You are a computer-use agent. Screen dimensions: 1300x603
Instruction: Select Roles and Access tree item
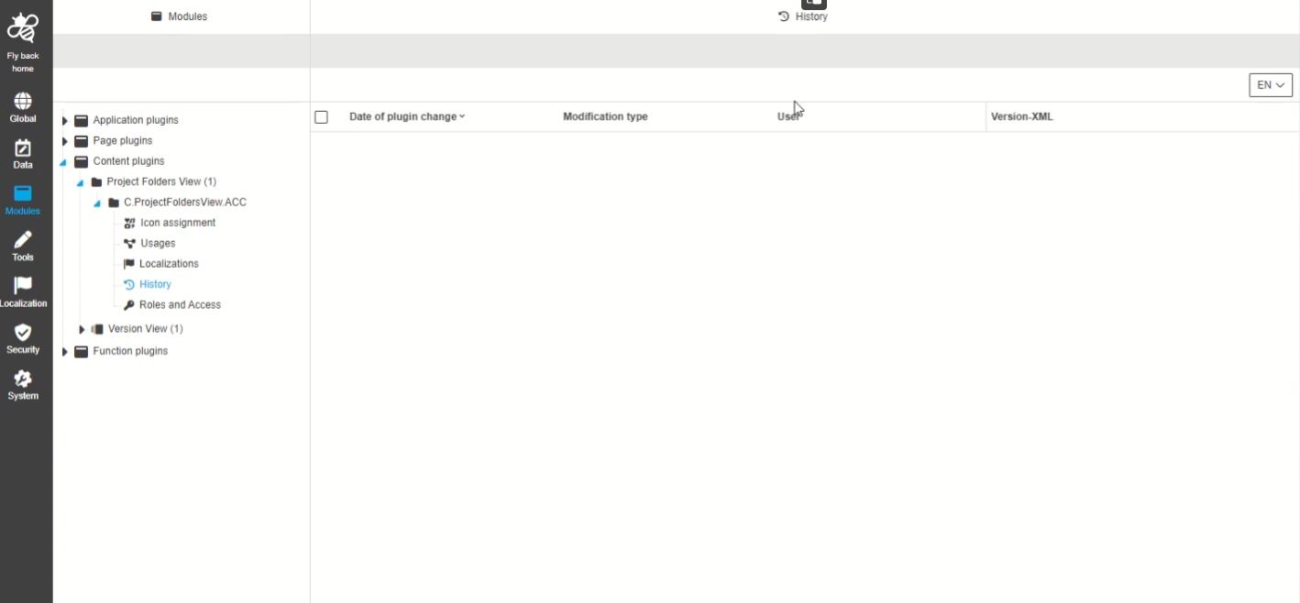(180, 305)
